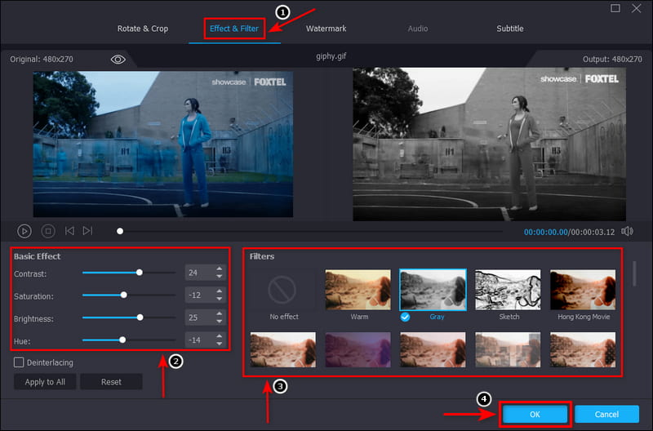Enable the Deinterlacing checkbox

(19, 362)
